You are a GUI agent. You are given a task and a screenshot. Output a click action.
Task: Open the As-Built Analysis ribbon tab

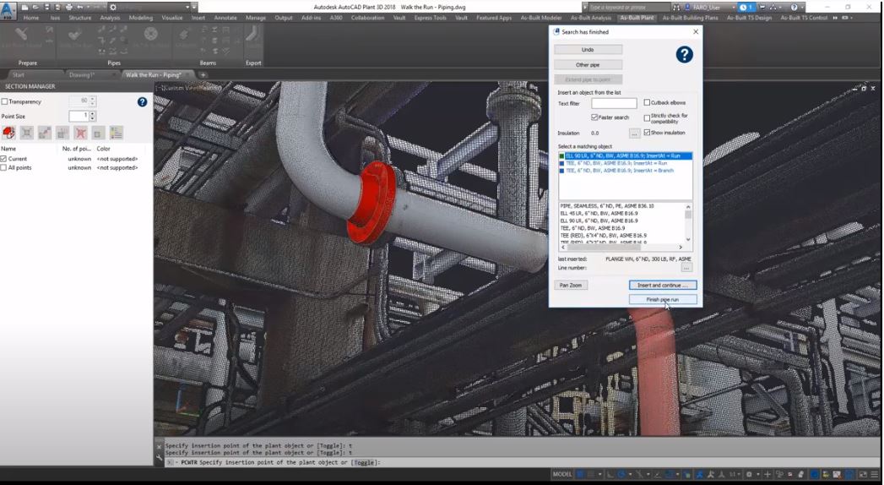pyautogui.click(x=591, y=18)
